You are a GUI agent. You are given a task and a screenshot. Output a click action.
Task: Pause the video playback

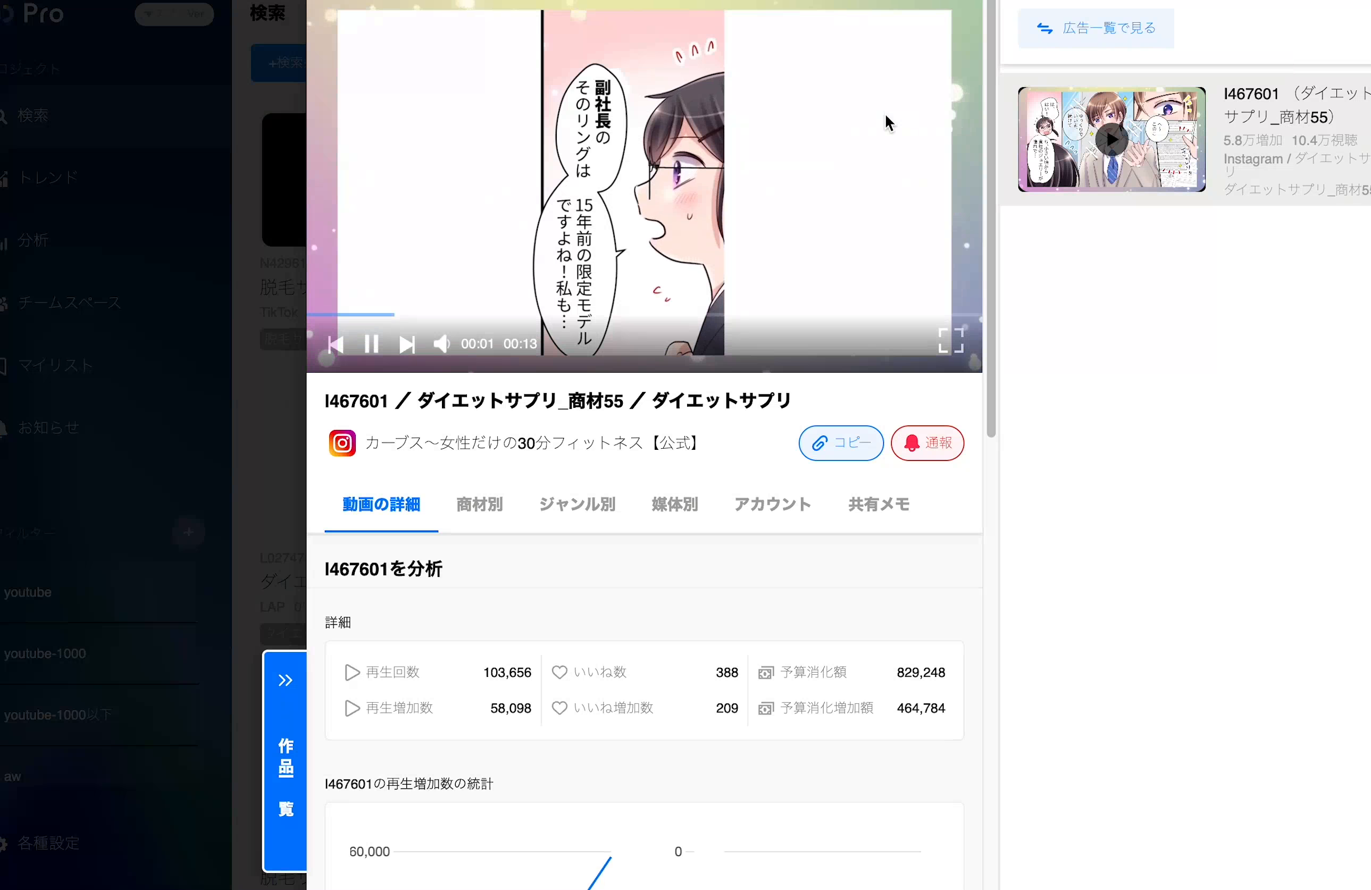pyautogui.click(x=372, y=344)
